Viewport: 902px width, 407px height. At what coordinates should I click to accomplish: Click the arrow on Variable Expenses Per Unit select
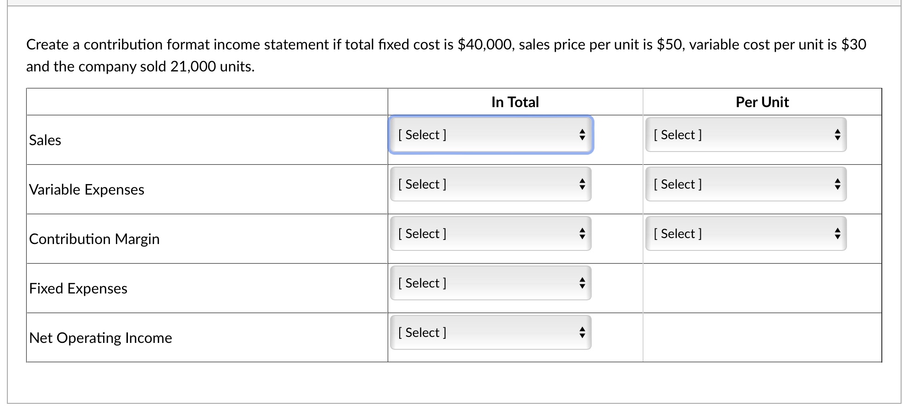(837, 184)
